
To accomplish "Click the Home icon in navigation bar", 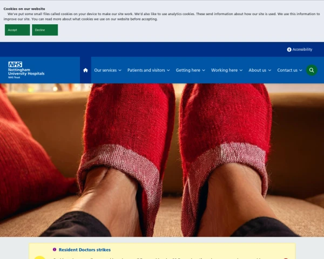I will point(85,70).
